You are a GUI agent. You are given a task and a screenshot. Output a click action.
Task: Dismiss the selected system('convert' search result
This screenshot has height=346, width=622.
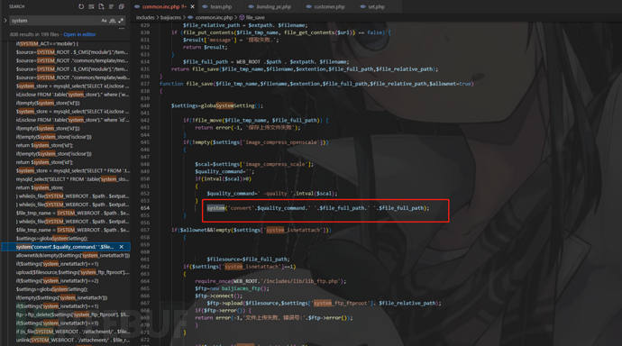(122, 247)
